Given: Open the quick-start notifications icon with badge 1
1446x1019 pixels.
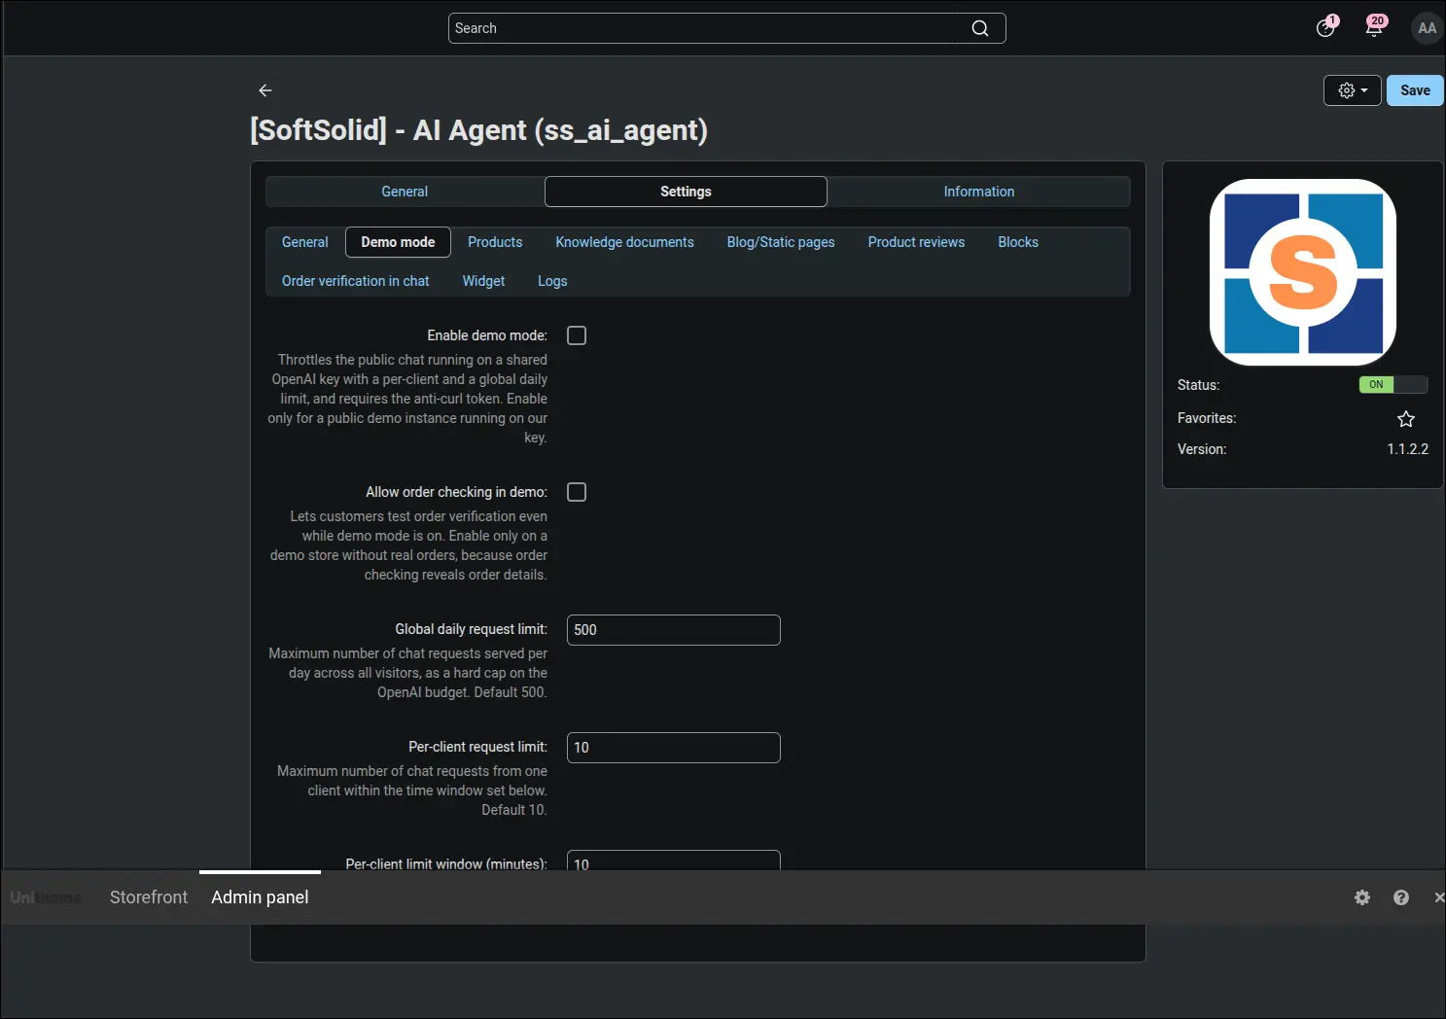Looking at the screenshot, I should click(x=1325, y=27).
